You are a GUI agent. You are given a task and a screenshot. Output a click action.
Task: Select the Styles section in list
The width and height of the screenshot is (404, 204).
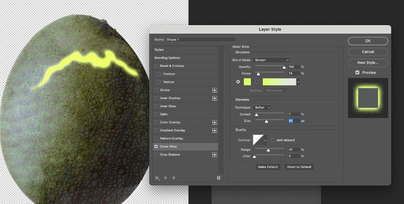tap(186, 50)
